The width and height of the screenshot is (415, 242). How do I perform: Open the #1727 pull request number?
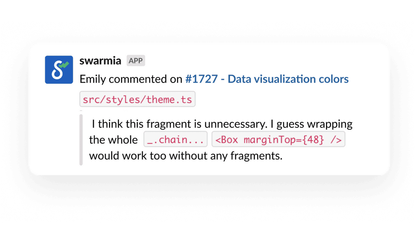[x=201, y=79]
